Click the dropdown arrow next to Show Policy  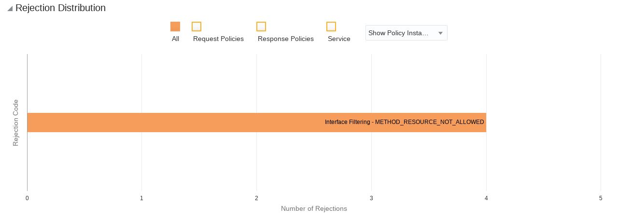point(440,33)
